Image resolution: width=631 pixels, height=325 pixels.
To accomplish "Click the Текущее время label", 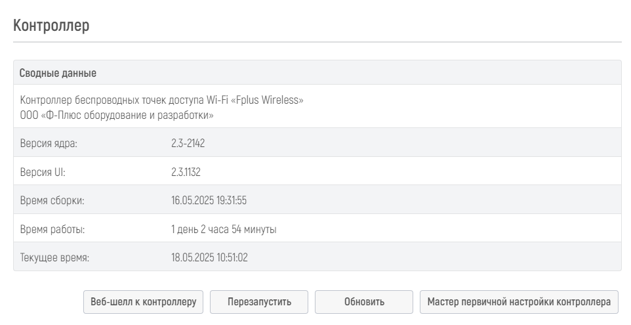I will pyautogui.click(x=54, y=258).
